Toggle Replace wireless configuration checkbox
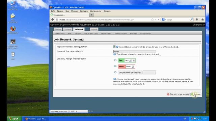 (114, 47)
